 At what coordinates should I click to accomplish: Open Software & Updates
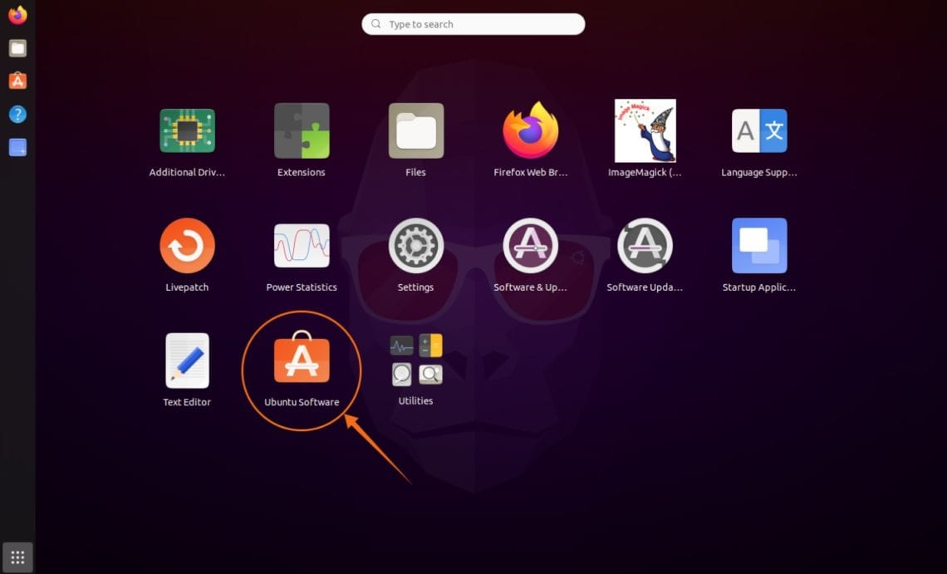pos(531,246)
